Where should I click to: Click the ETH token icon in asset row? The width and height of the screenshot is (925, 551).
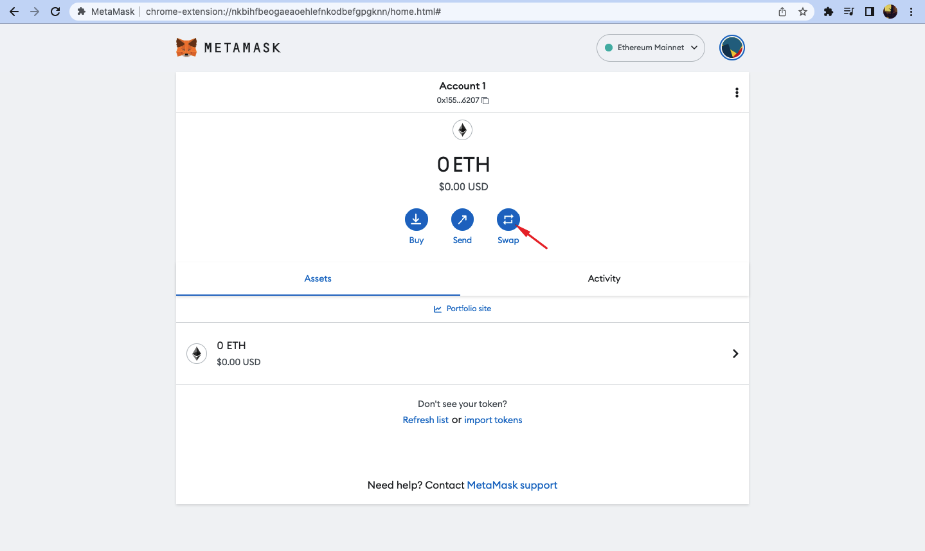pos(197,354)
